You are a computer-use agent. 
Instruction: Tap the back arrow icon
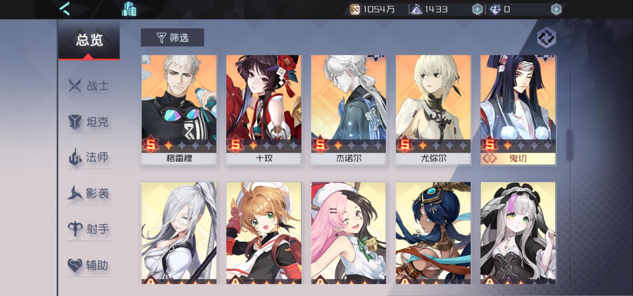pos(65,9)
